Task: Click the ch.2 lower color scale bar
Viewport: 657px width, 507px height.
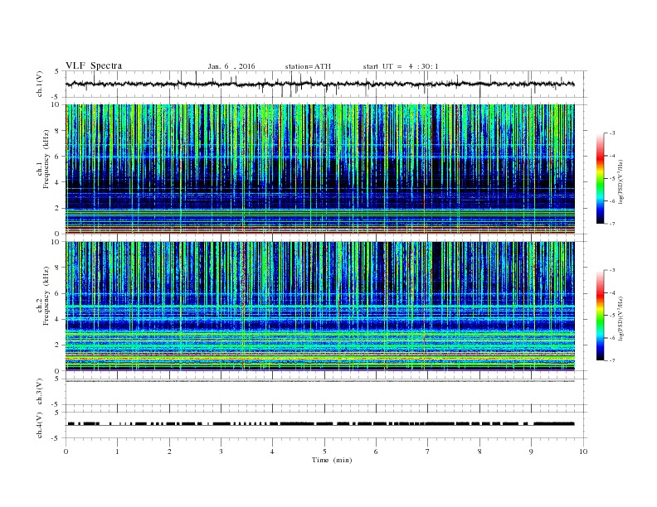Action: pos(600,316)
